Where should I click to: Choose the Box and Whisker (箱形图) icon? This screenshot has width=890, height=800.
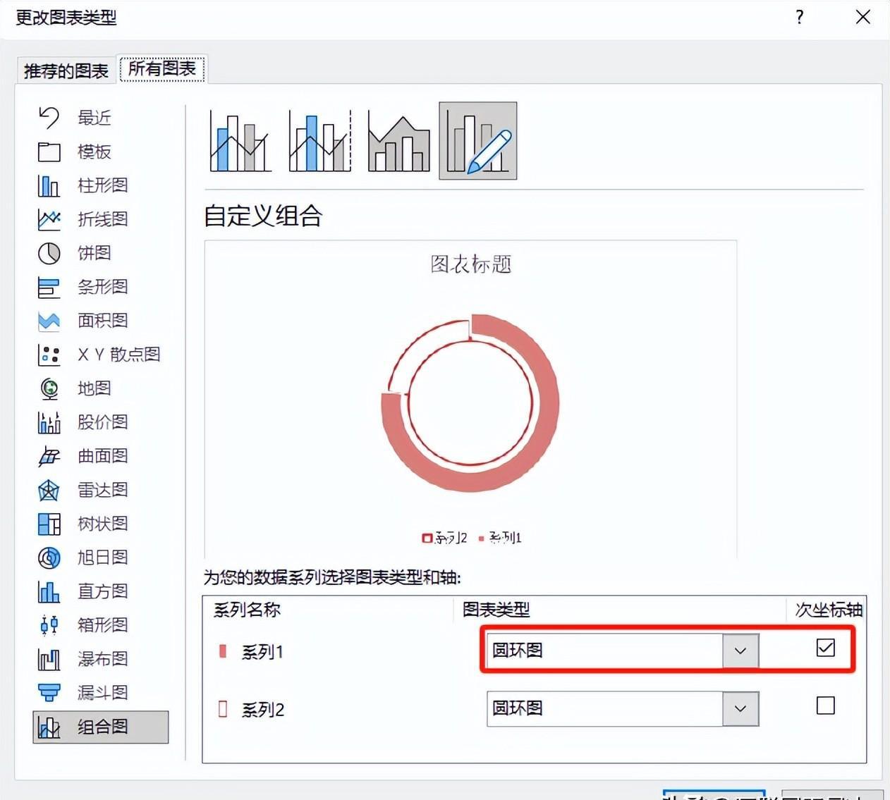[49, 625]
